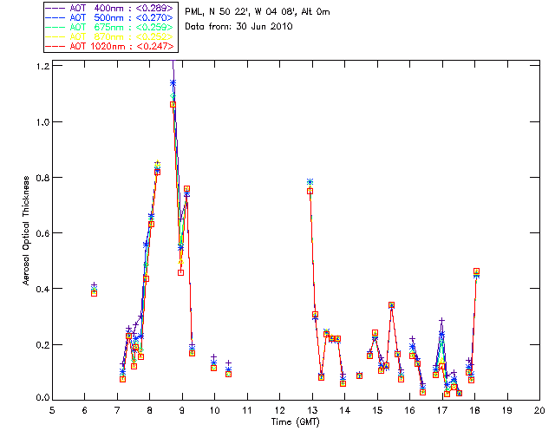The width and height of the screenshot is (555, 444).
Task: Click the legend entry AOT 500nm <0.270>
Action: pyautogui.click(x=110, y=17)
